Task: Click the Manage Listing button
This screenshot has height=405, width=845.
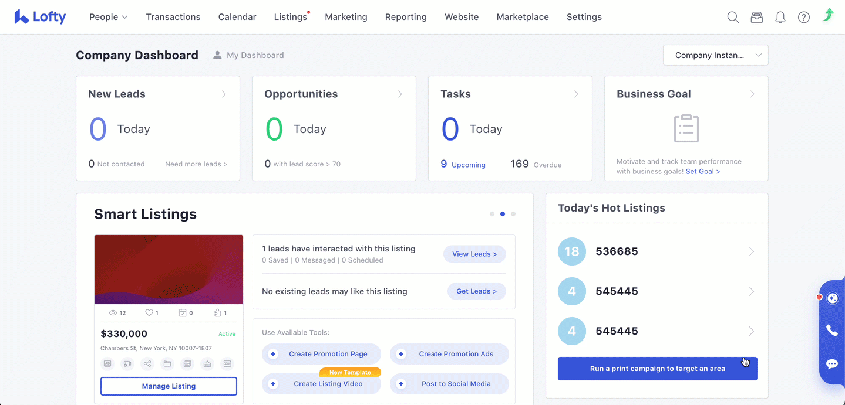Action: point(169,386)
